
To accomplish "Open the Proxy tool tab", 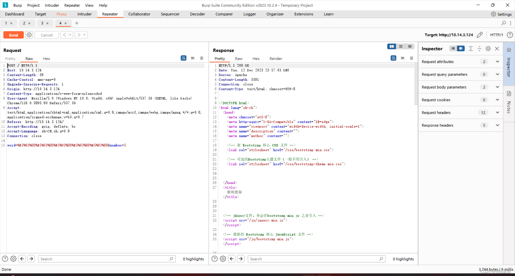I will point(61,14).
